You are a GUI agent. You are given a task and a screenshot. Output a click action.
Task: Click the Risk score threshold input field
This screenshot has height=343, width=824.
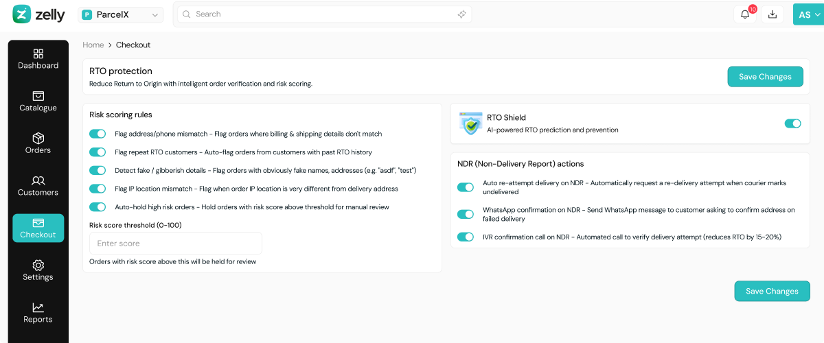point(176,244)
